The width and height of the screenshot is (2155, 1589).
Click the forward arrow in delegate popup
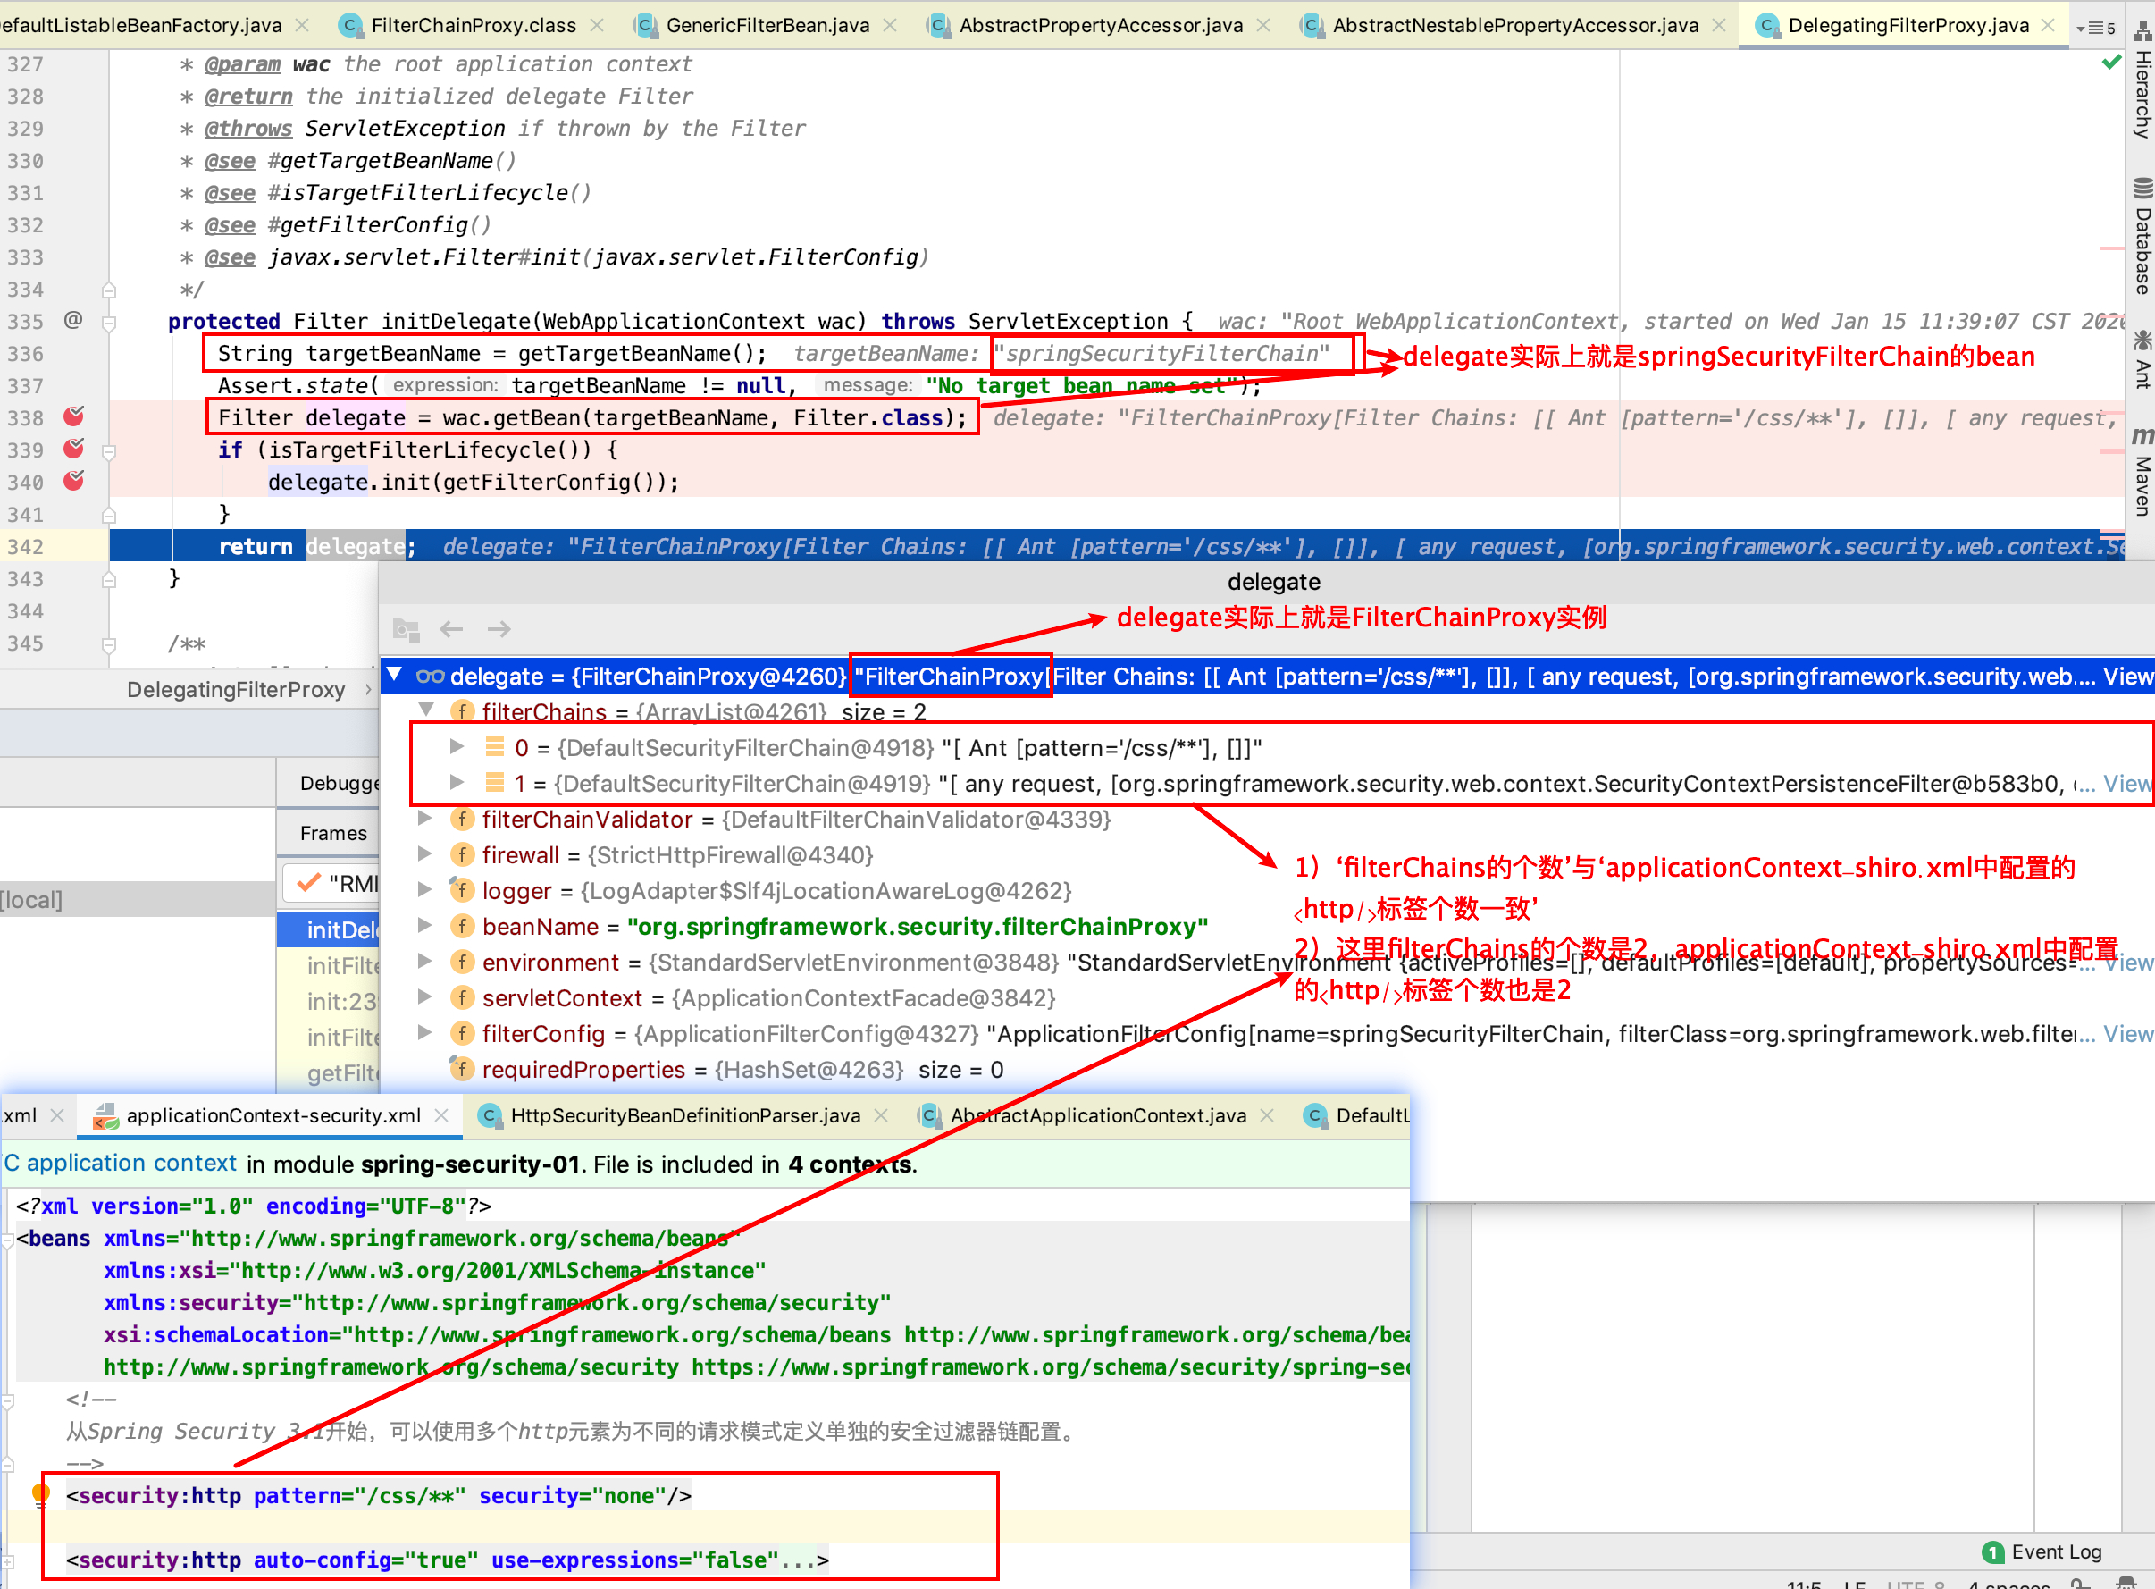click(x=499, y=629)
